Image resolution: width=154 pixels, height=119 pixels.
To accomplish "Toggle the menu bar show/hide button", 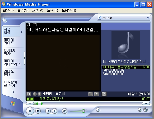I will 4,20.
